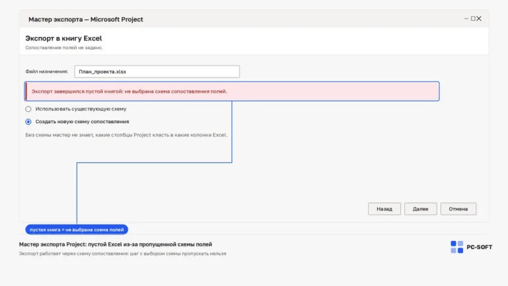
Task: Maximize the export wizard window
Action: point(473,19)
